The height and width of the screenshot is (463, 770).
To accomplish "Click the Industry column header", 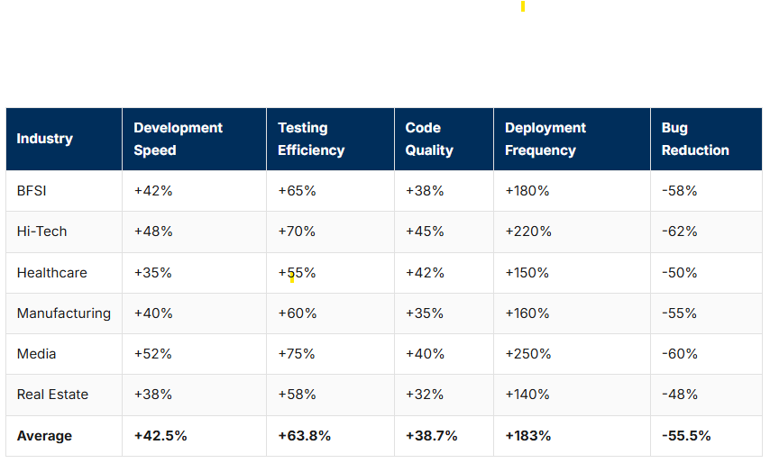I will [44, 139].
